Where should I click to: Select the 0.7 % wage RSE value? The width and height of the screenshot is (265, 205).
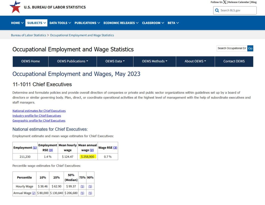pos(108,157)
